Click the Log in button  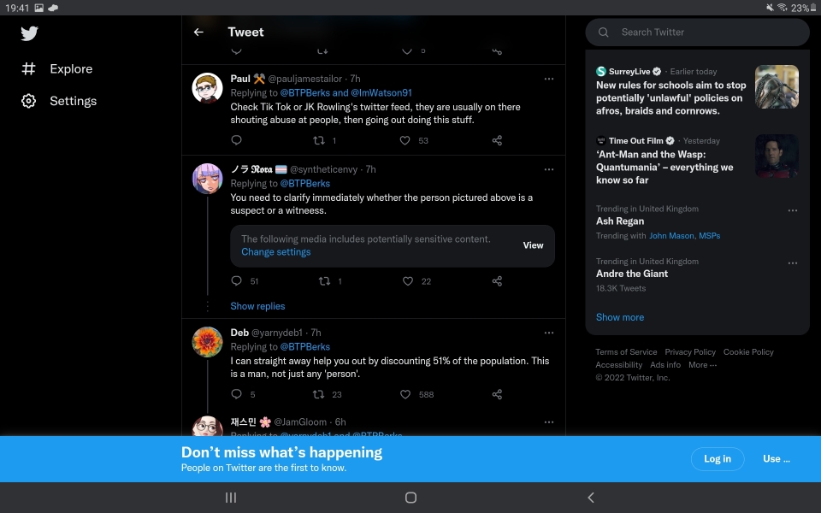[x=718, y=458]
